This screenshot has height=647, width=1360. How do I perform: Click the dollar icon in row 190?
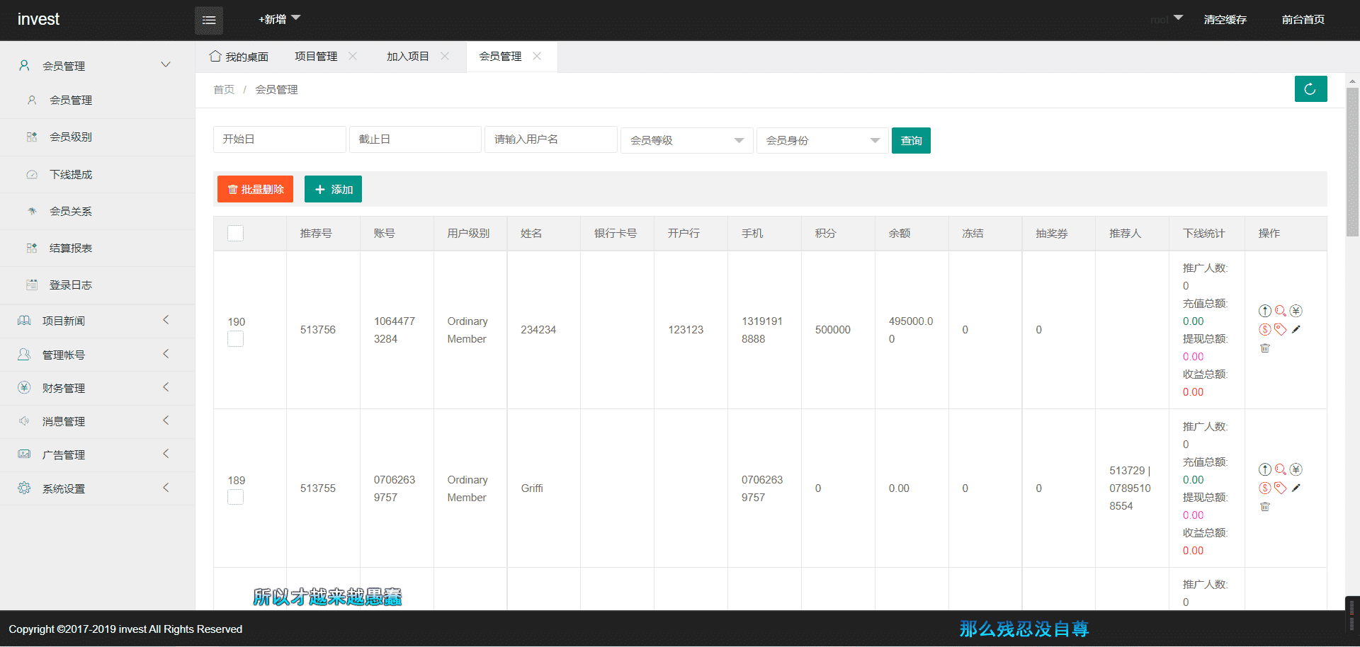[x=1264, y=329]
